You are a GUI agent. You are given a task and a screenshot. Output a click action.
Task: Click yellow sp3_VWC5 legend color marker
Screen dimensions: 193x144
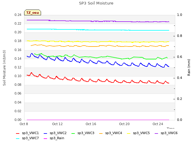129,133
